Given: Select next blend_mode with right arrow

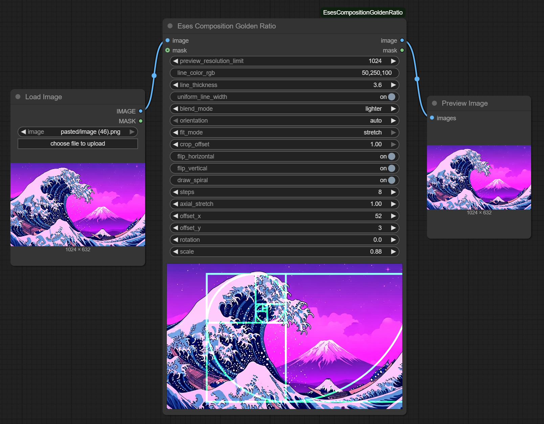Looking at the screenshot, I should 393,109.
